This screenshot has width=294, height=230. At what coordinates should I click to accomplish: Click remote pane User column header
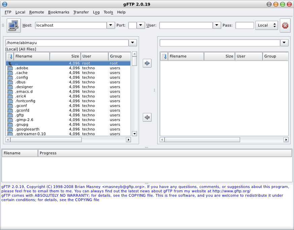(249, 56)
